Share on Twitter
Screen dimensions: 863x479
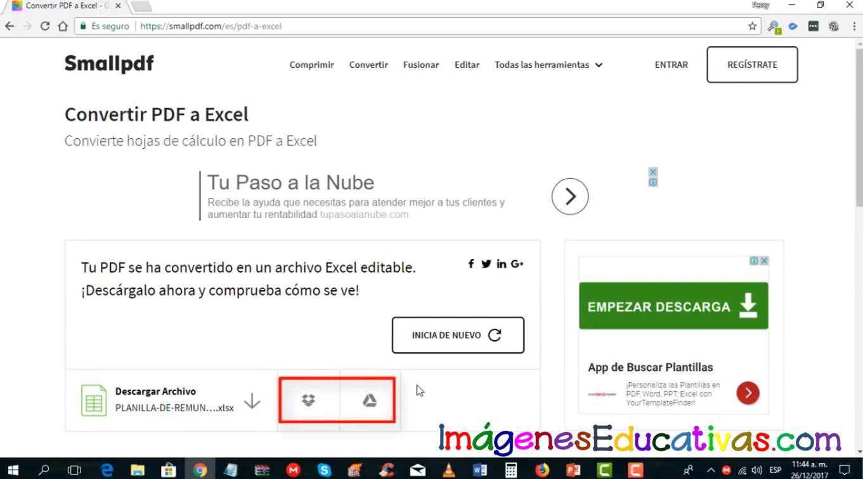(x=486, y=264)
